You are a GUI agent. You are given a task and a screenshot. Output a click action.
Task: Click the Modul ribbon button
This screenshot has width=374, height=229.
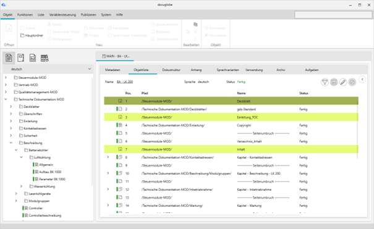click(54, 25)
